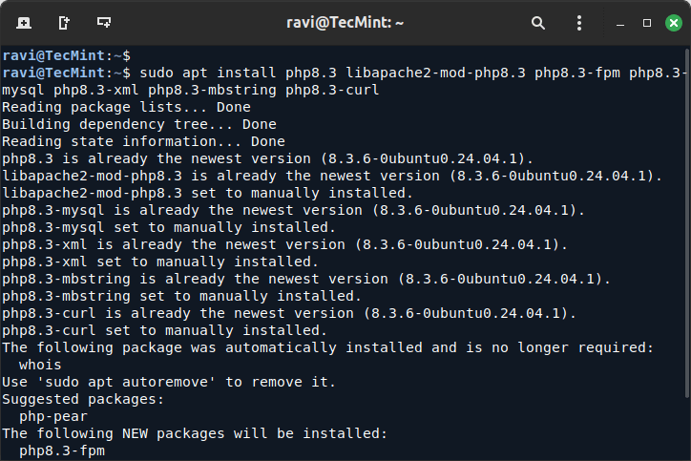This screenshot has width=691, height=461.
Task: Open a new terminal tab
Action: 23,22
